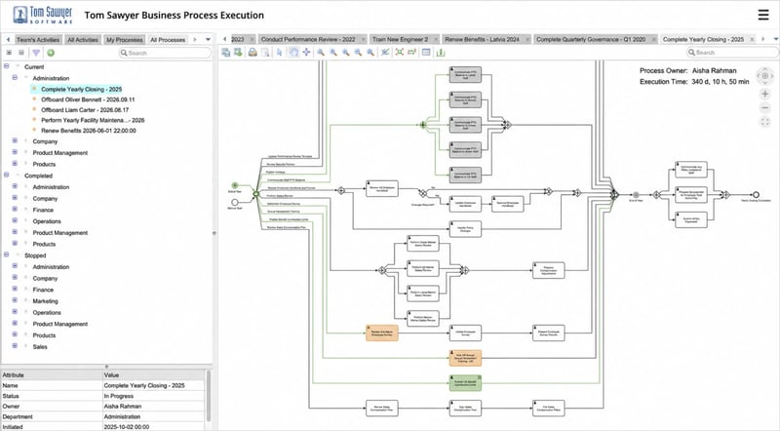Screen dimensions: 780x431
Task: Collapse Administration under Current
Action: point(15,78)
